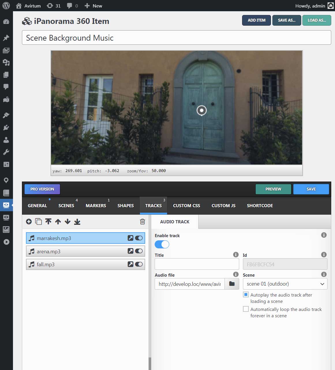Move the selected track up one position
335x370 pixels.
[58, 222]
